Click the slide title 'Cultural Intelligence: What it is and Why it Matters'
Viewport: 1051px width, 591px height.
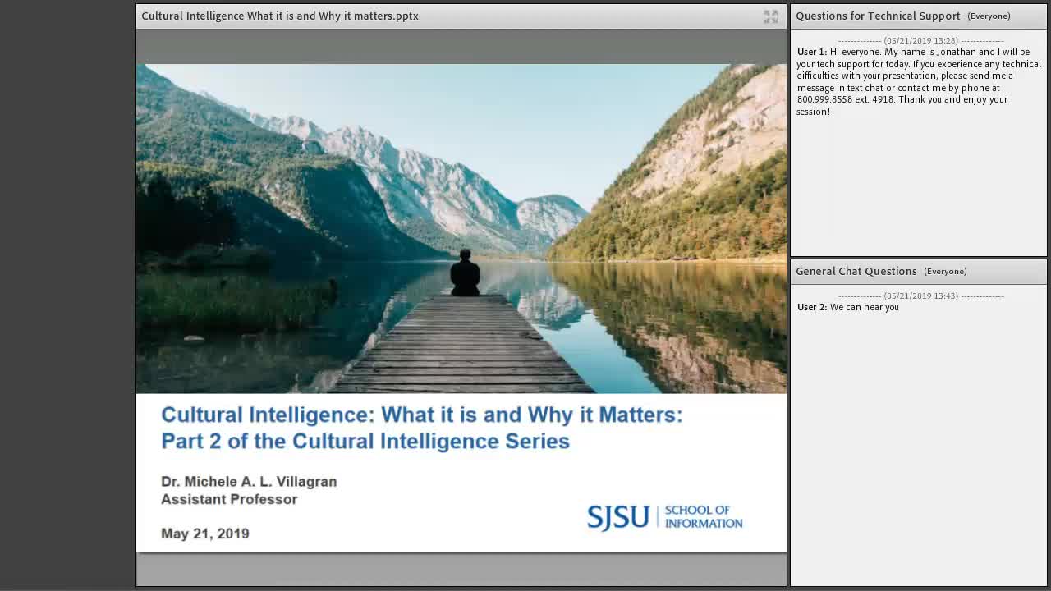[422, 415]
